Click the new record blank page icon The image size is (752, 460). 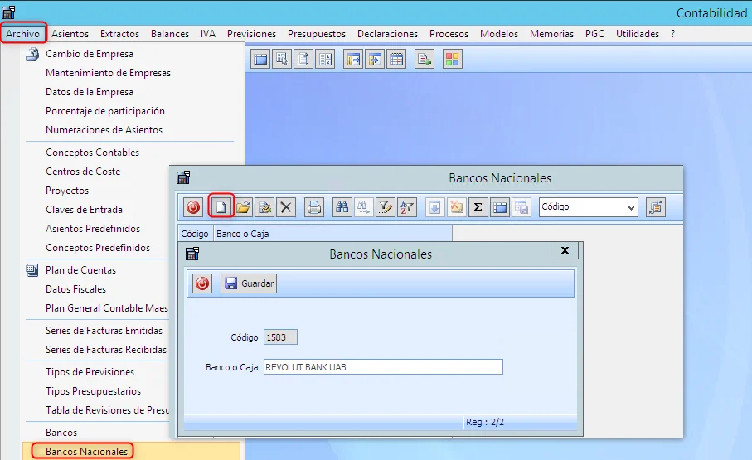220,207
